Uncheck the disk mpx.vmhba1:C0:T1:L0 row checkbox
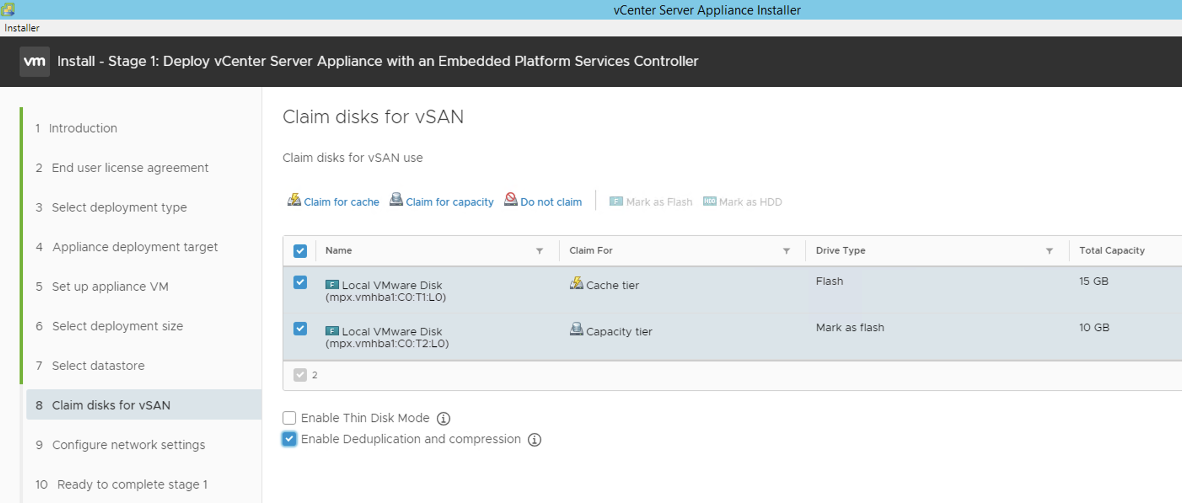This screenshot has width=1182, height=503. pos(300,282)
